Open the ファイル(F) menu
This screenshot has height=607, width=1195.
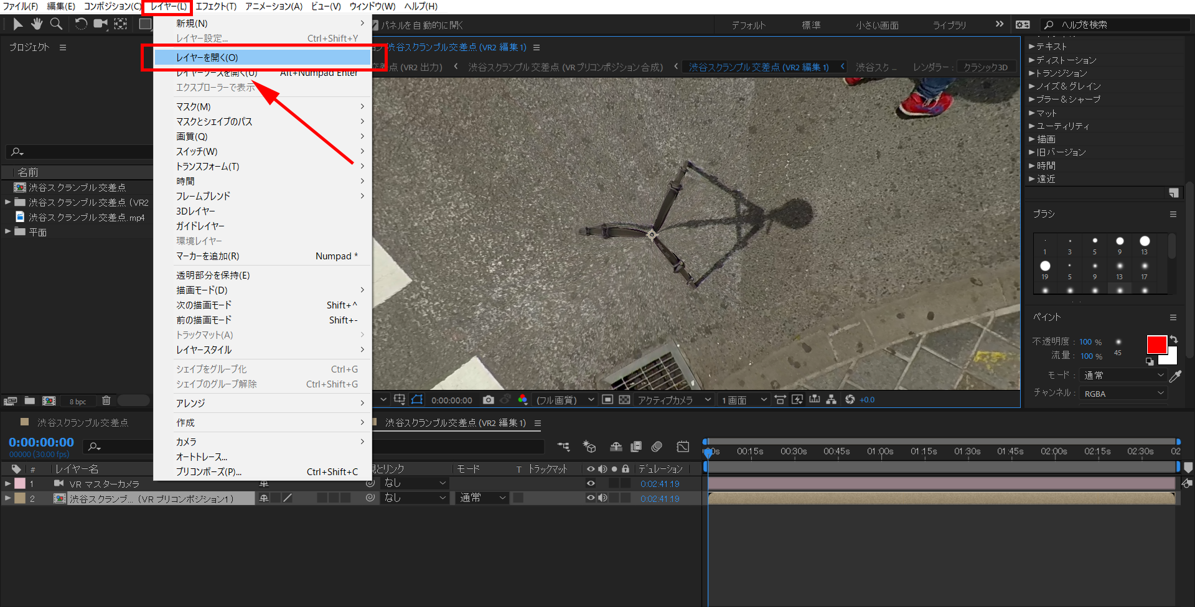click(x=21, y=6)
